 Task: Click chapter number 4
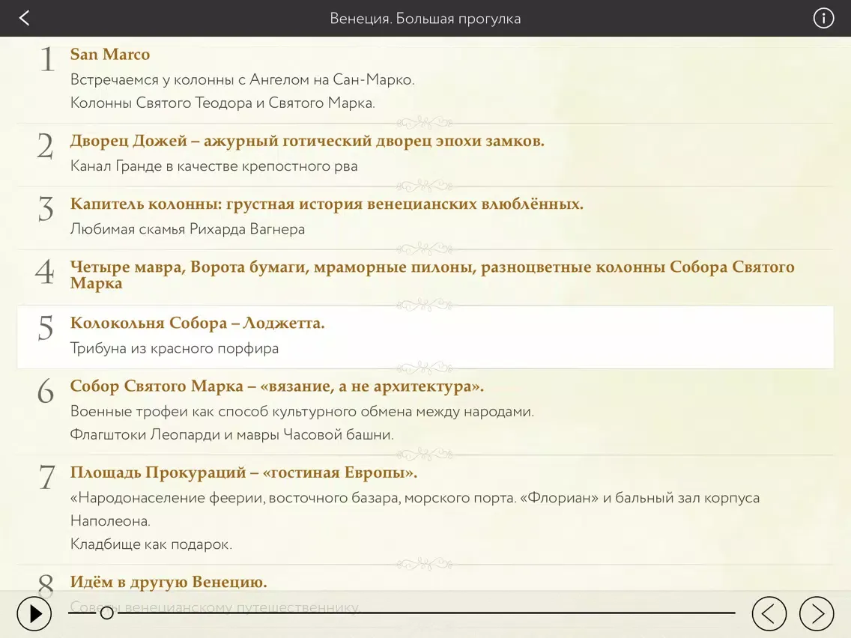[x=45, y=273]
